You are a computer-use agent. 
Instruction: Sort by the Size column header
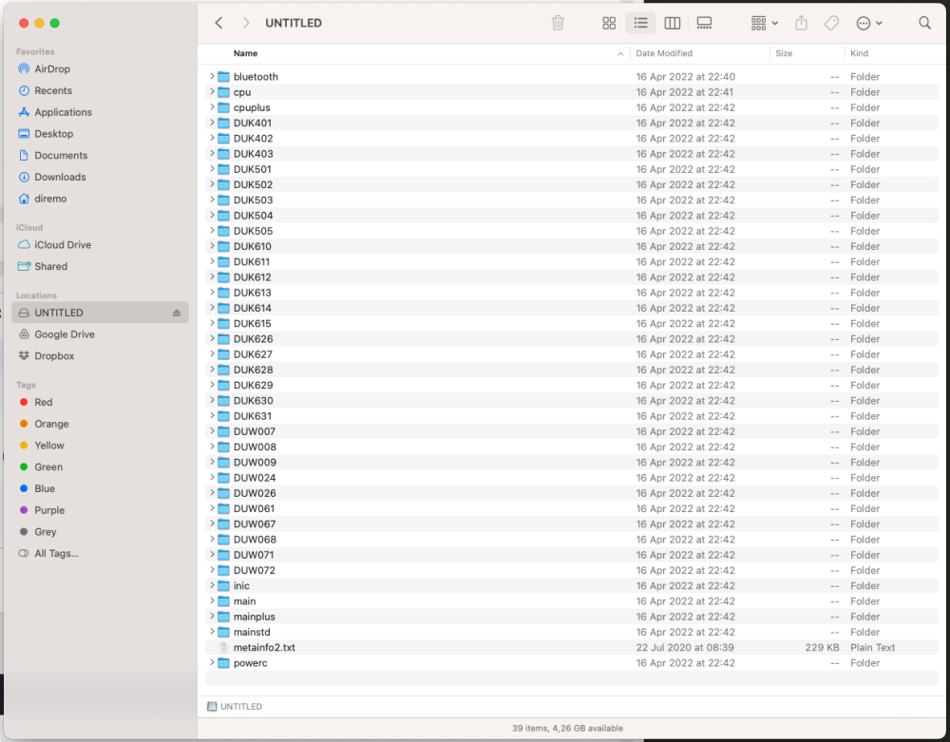coord(784,53)
